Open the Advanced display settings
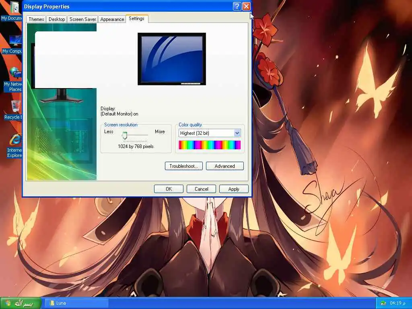This screenshot has width=412, height=309. point(225,166)
